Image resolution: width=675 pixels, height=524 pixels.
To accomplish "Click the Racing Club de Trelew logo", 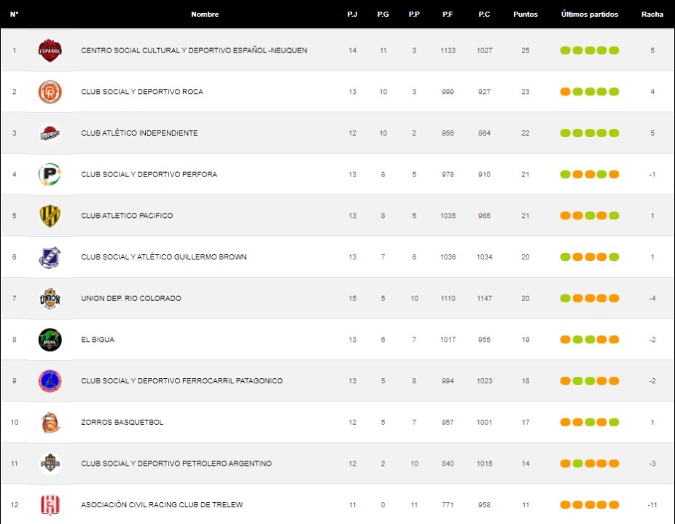I will [50, 505].
